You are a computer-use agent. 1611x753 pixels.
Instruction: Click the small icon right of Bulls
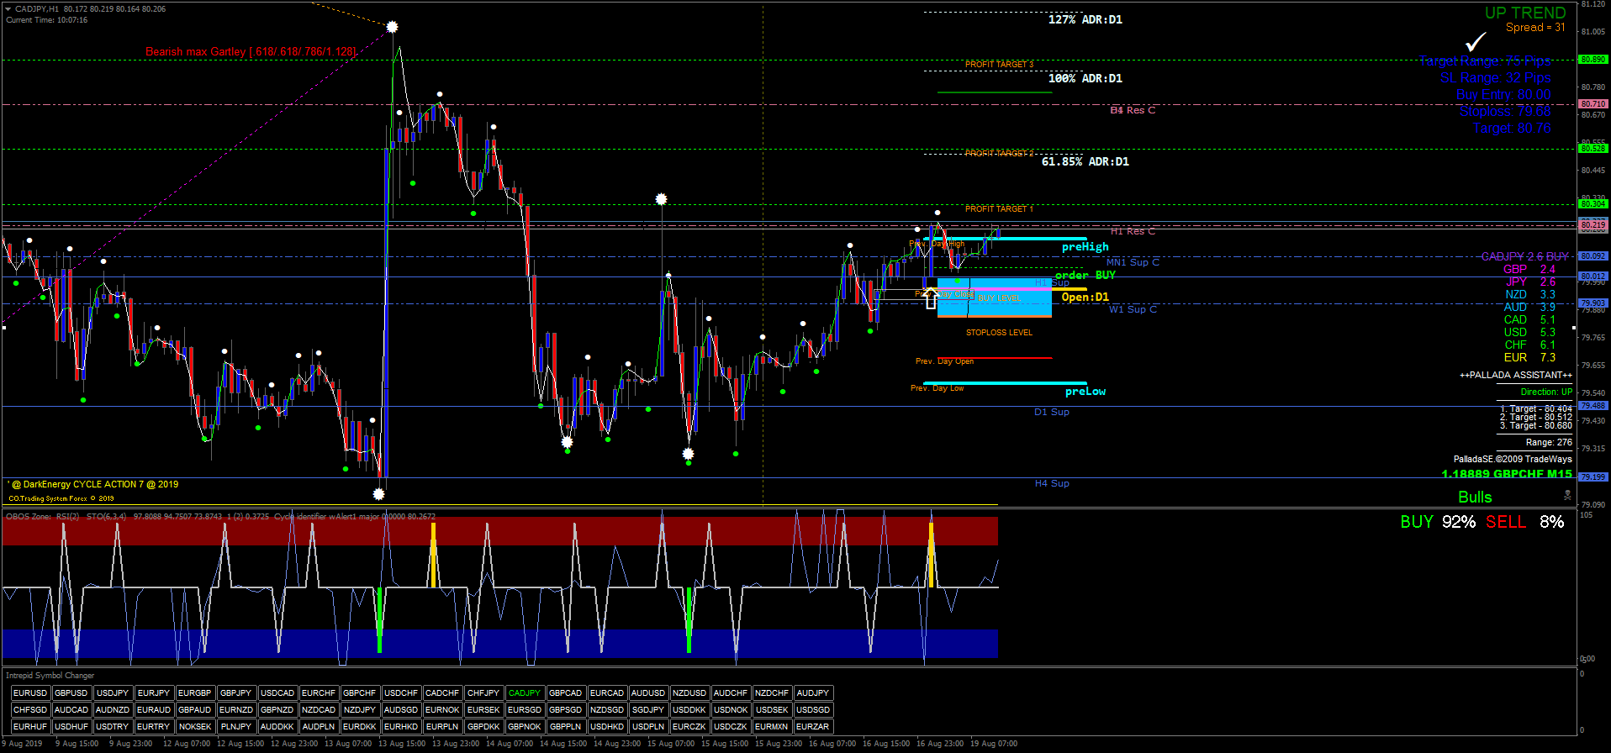point(1567,496)
